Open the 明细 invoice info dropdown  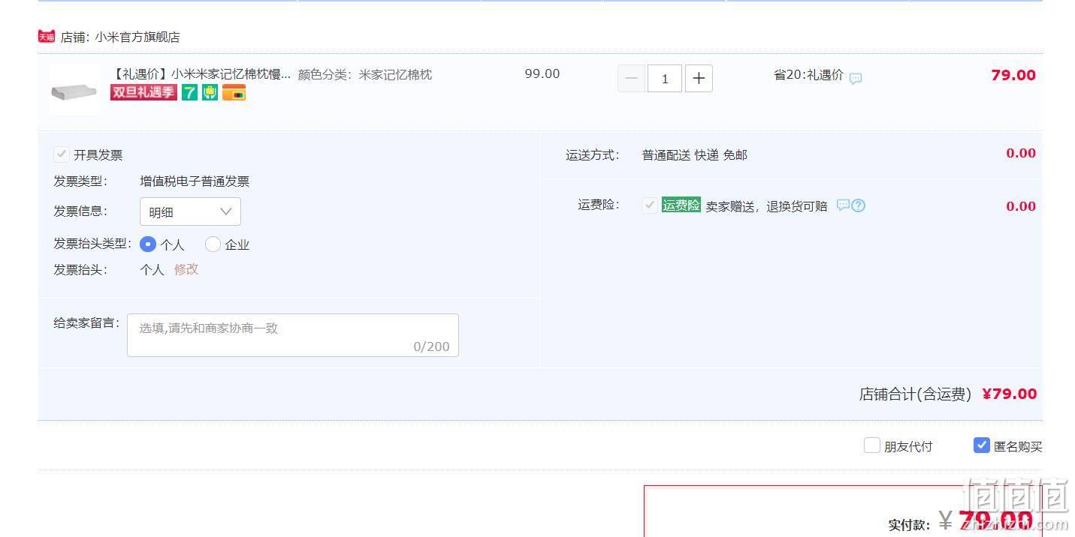pos(190,211)
